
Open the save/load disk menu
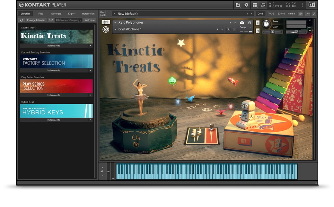[238, 5]
